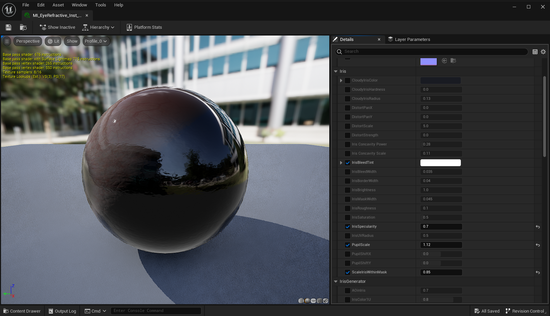Open Profile_0 preview profile dropdown
The height and width of the screenshot is (316, 550).
(96, 41)
